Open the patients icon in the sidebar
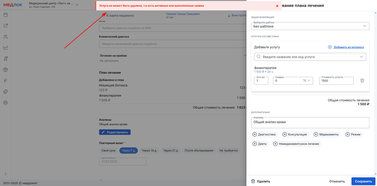 click(x=6, y=37)
